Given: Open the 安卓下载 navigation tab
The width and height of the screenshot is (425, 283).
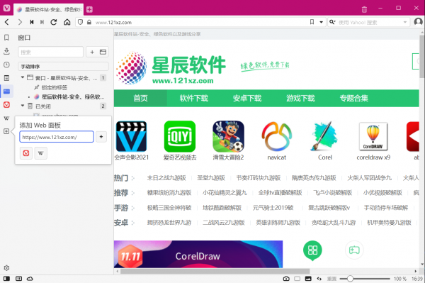Looking at the screenshot, I should (x=247, y=98).
